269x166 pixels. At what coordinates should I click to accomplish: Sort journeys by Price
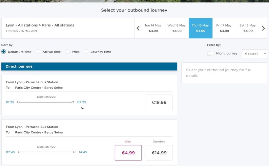68,52
